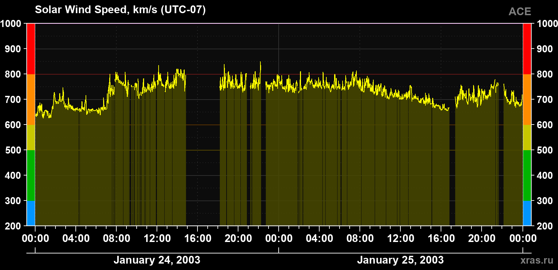Screen dimensions: 558x270
Task: Click the right-axis 700 label
Action: pos(545,100)
